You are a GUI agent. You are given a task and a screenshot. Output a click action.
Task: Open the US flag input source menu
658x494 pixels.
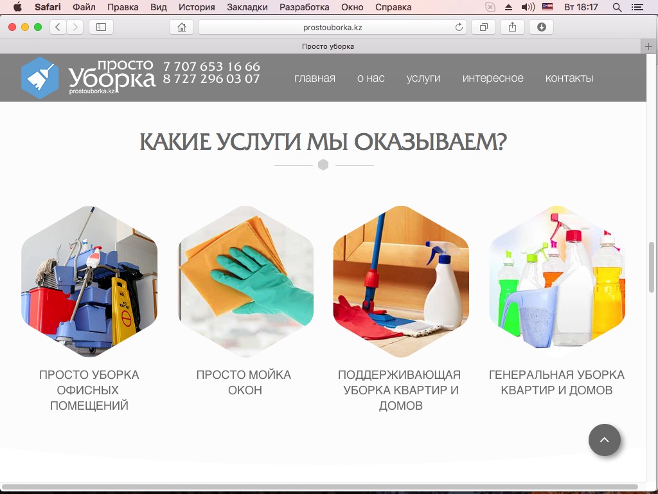[x=547, y=6]
